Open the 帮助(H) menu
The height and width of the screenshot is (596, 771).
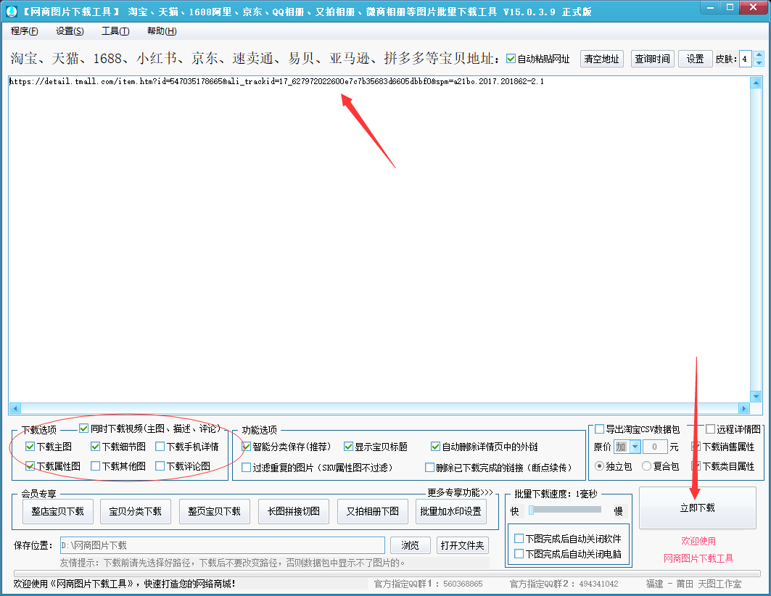(162, 31)
